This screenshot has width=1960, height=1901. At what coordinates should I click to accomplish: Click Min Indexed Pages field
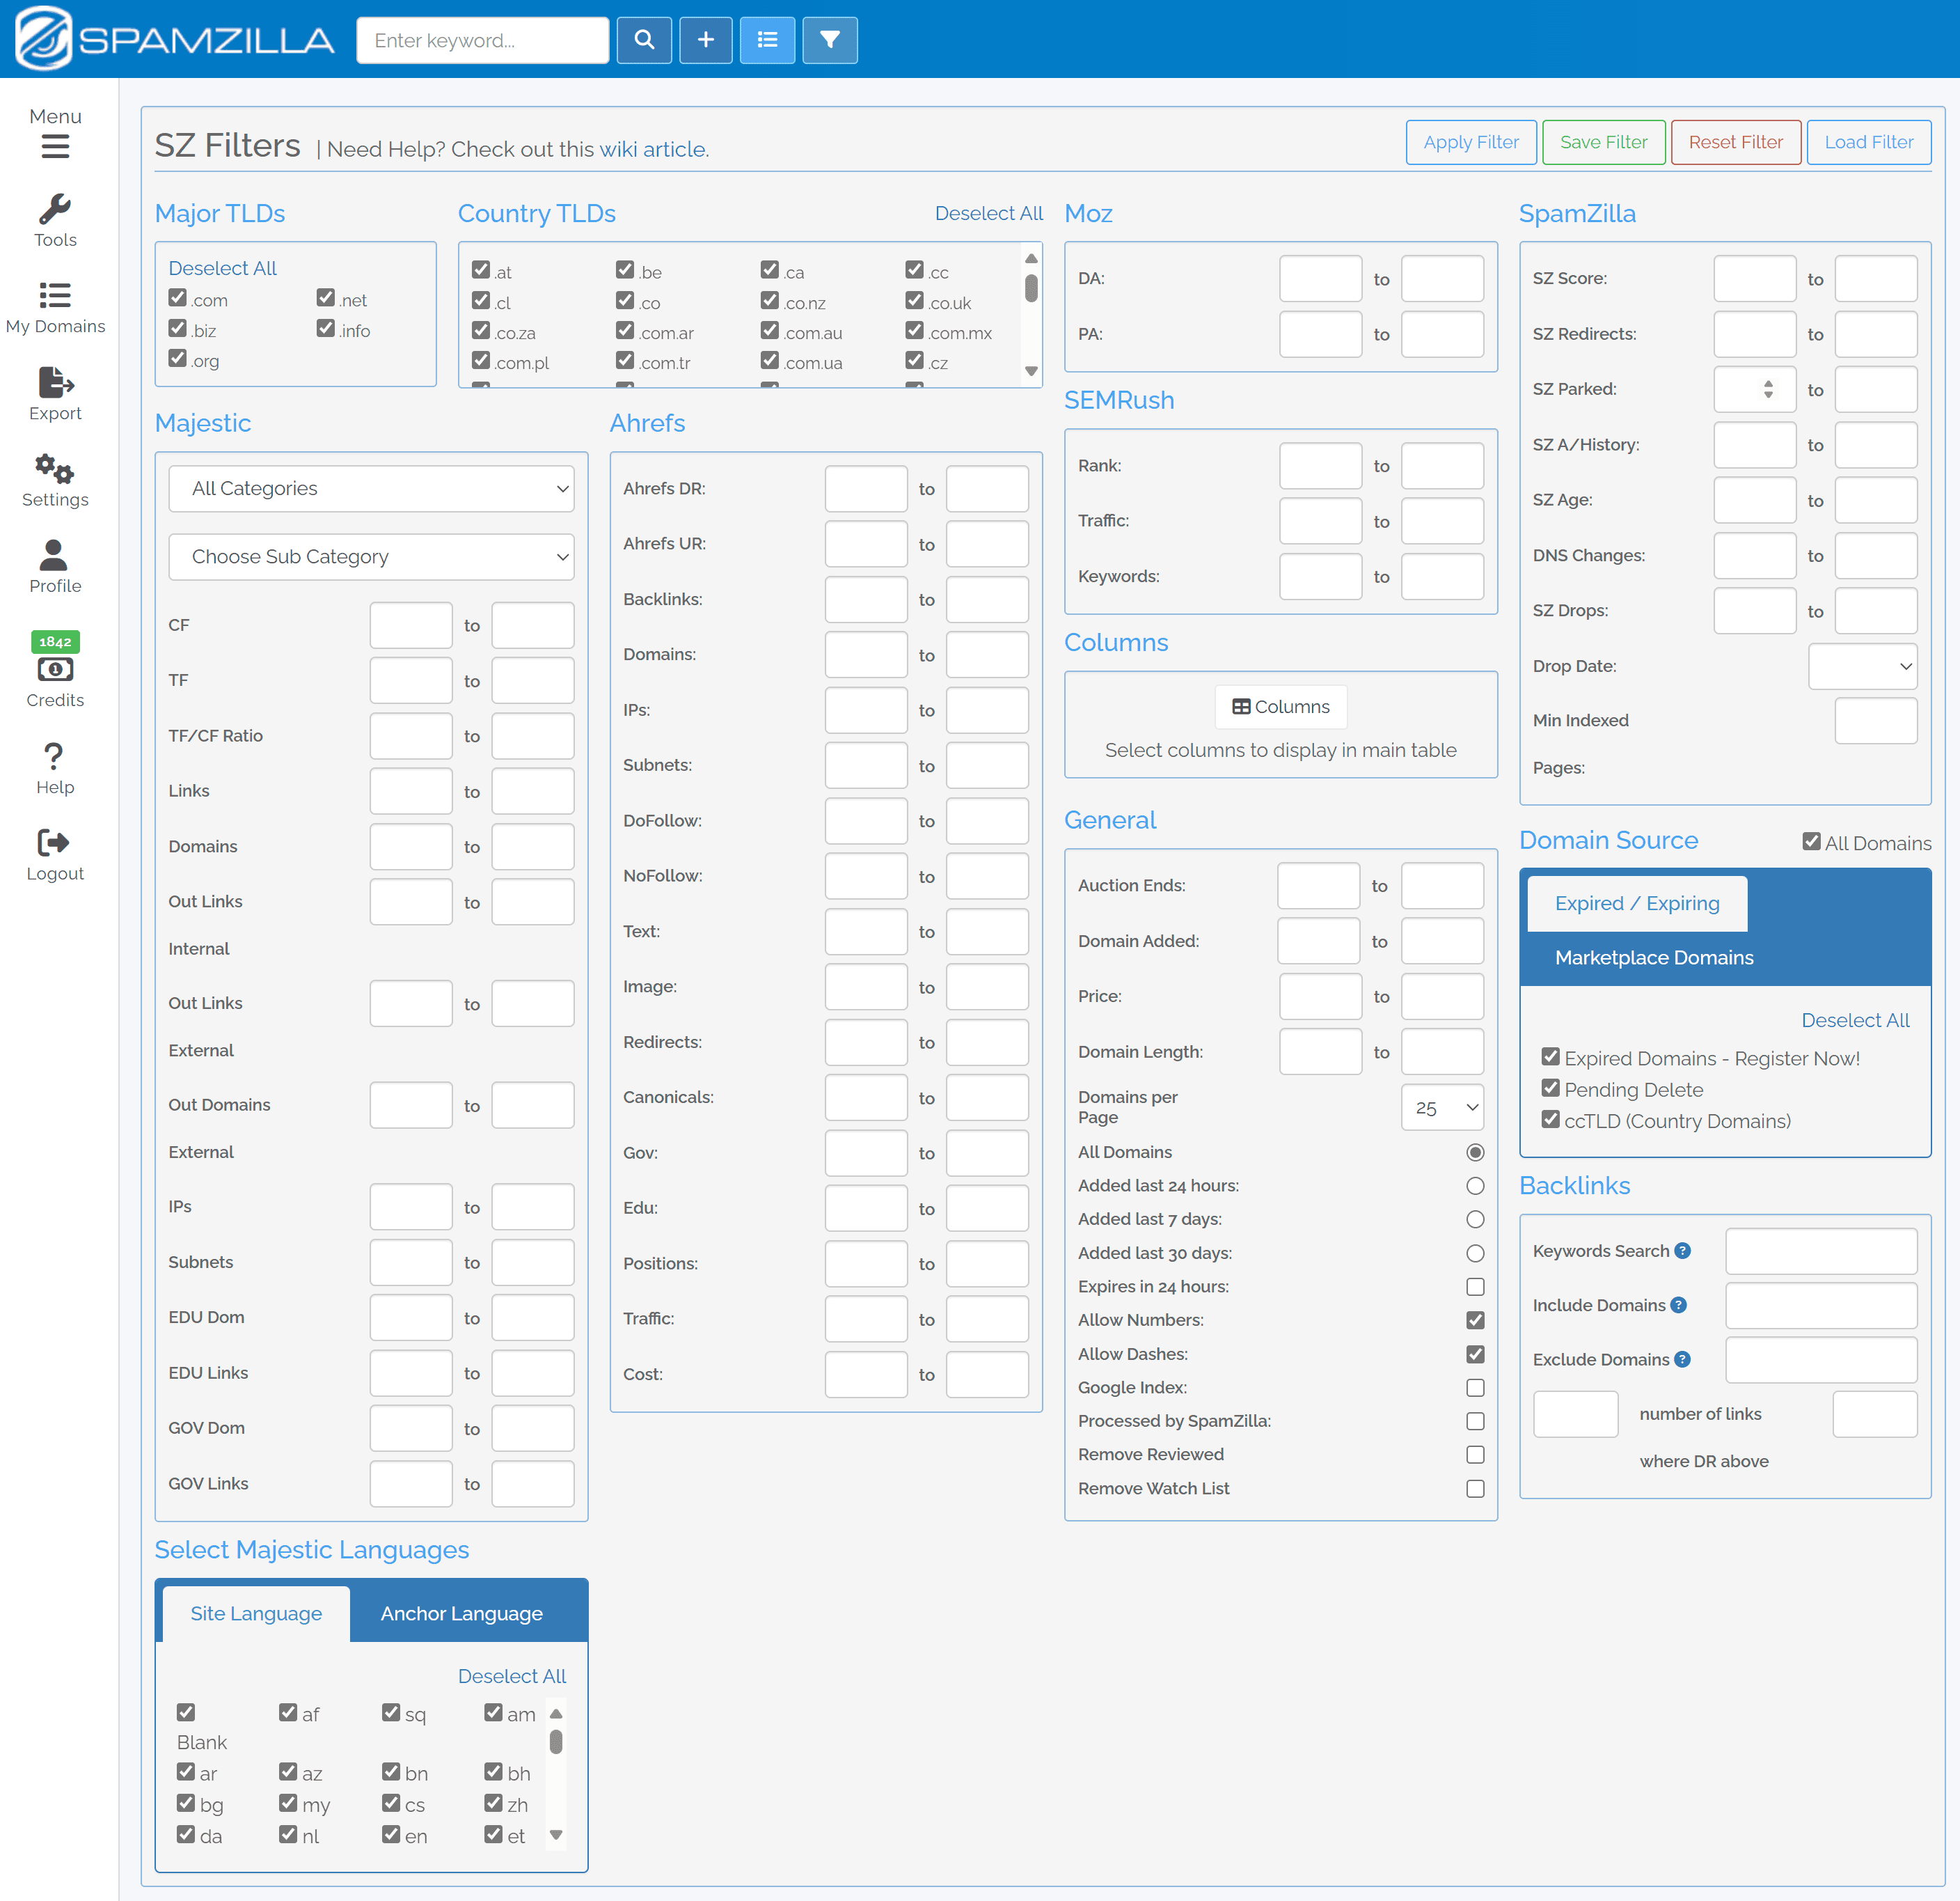1876,721
